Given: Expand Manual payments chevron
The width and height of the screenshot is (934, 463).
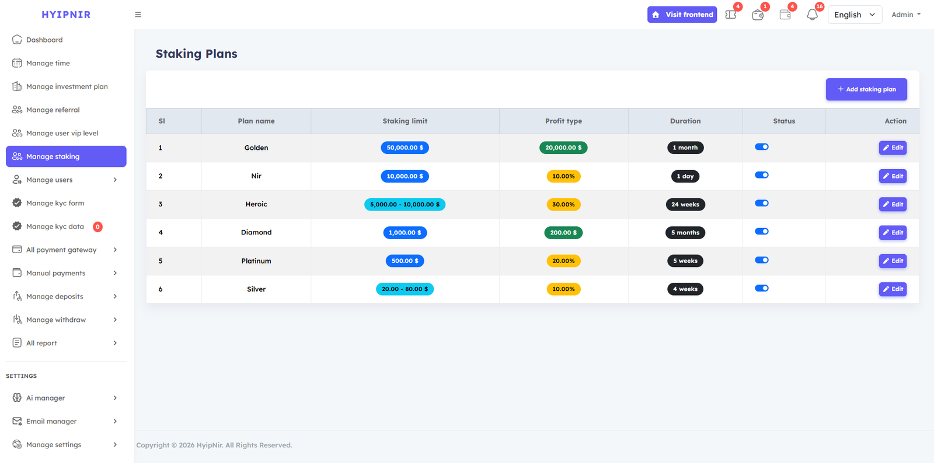Looking at the screenshot, I should (x=115, y=273).
